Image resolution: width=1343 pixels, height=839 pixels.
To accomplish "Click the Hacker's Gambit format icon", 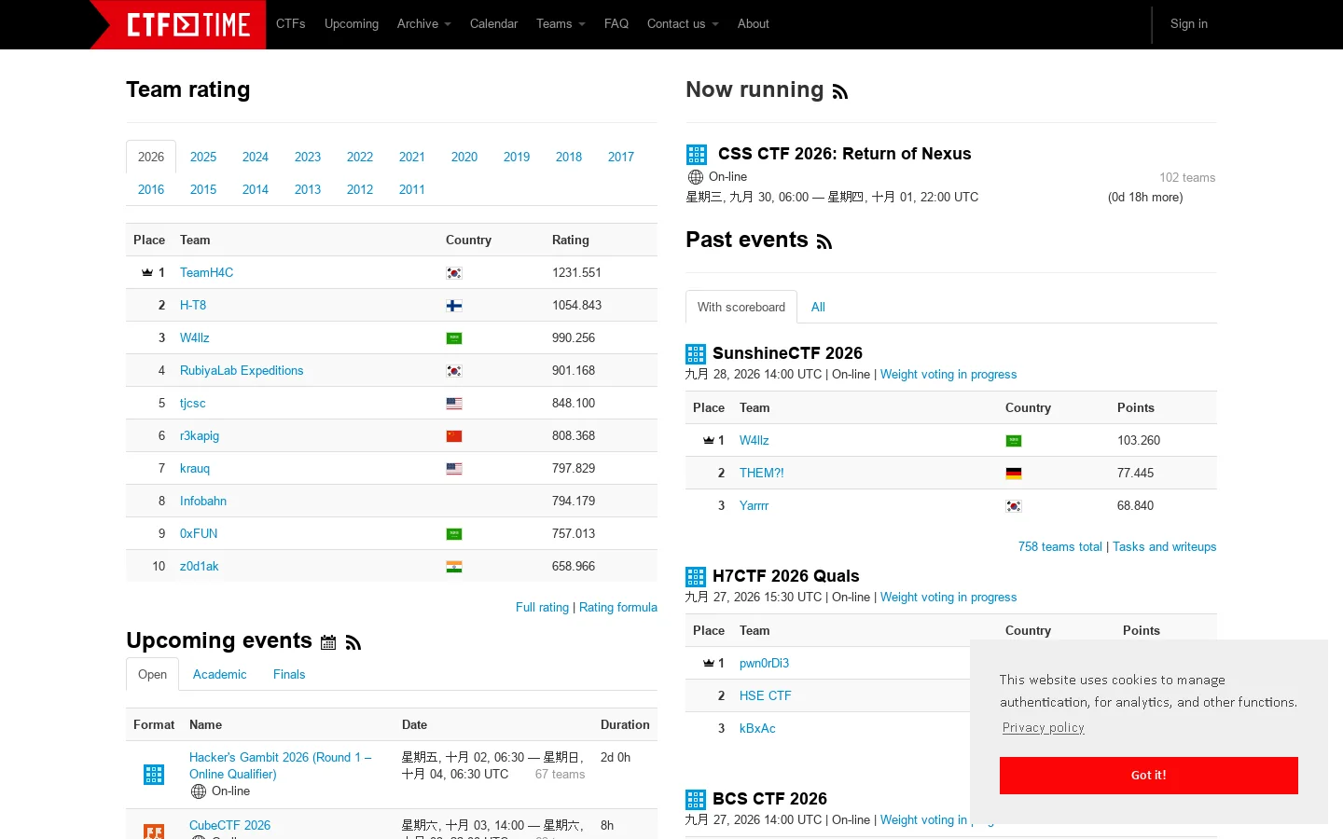I will (x=154, y=774).
